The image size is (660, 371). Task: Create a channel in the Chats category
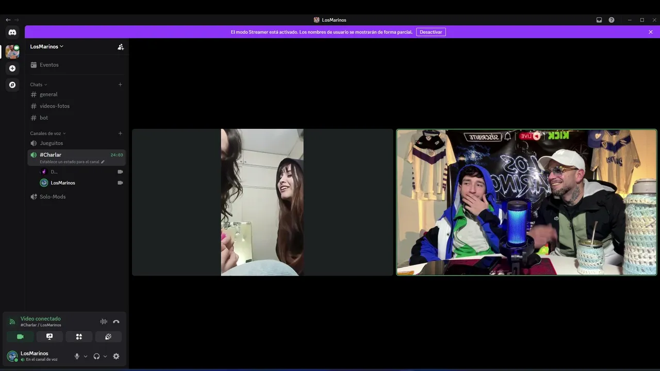[x=120, y=85]
